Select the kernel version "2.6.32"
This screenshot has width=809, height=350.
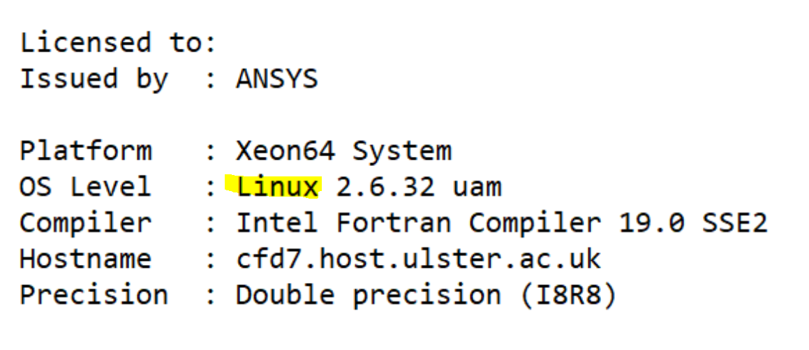(385, 187)
